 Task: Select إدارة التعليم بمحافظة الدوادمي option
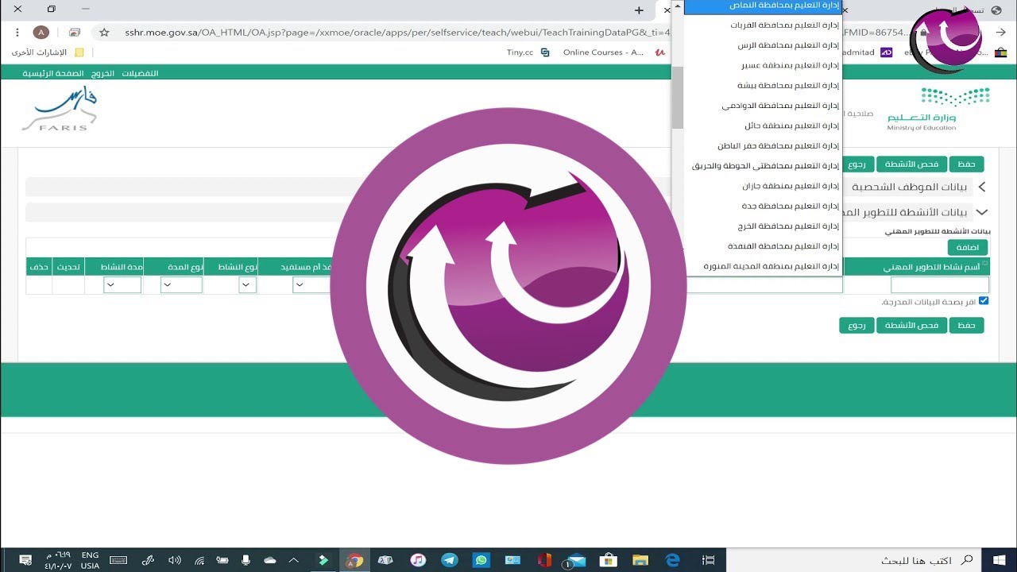[x=763, y=106]
